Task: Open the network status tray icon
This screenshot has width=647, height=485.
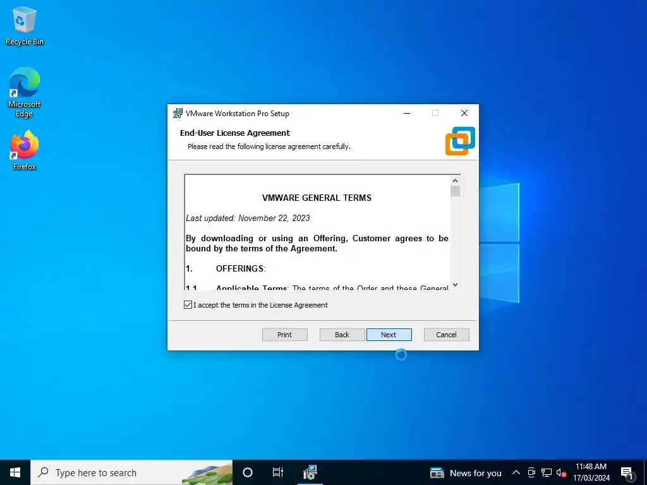Action: click(x=547, y=472)
